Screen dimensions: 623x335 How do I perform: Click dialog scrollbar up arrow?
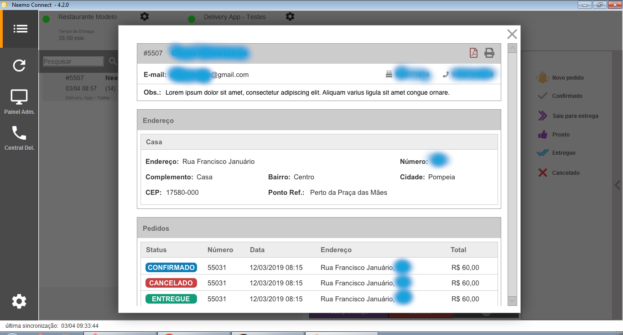(x=512, y=48)
